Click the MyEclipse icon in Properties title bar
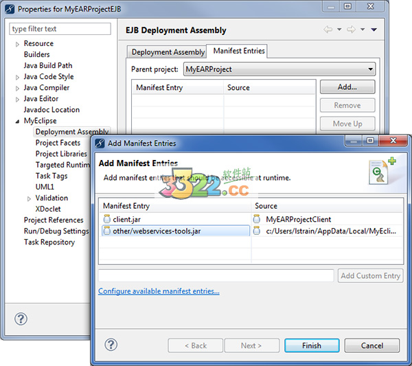Screen dimensions: 412x366 (10, 9)
